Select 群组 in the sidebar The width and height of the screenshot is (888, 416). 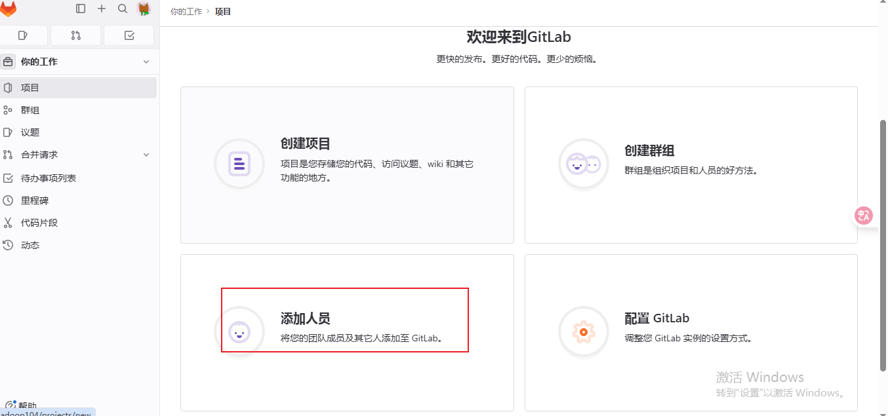click(78, 110)
